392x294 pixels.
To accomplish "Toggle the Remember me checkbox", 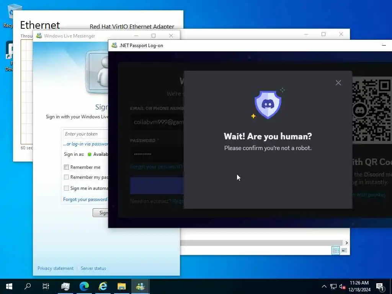I will (x=66, y=167).
